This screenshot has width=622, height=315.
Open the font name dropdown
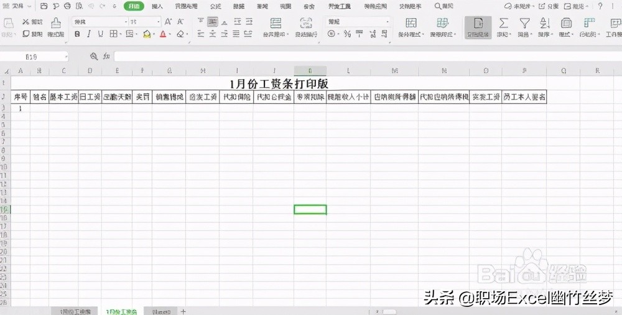pyautogui.click(x=125, y=22)
